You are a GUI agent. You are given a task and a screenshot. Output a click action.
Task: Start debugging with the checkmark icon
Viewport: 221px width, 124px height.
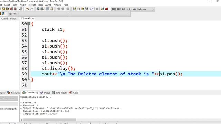coord(92,9)
